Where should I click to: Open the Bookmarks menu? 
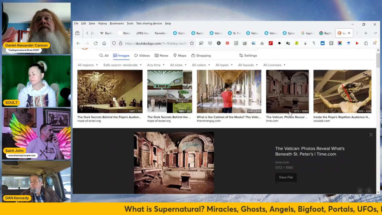tap(117, 23)
